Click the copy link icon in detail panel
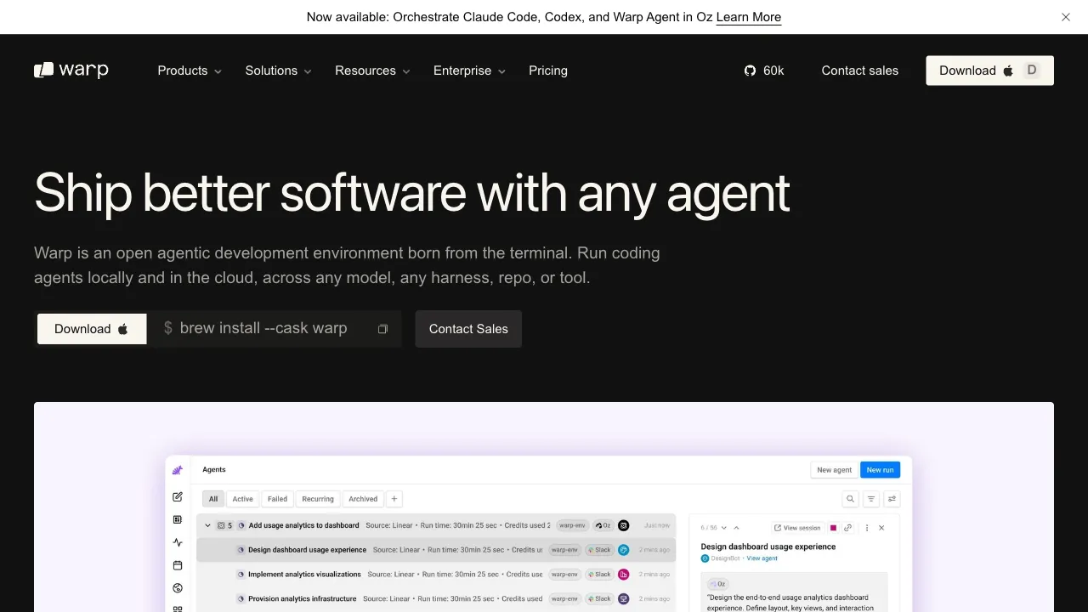 pos(848,528)
